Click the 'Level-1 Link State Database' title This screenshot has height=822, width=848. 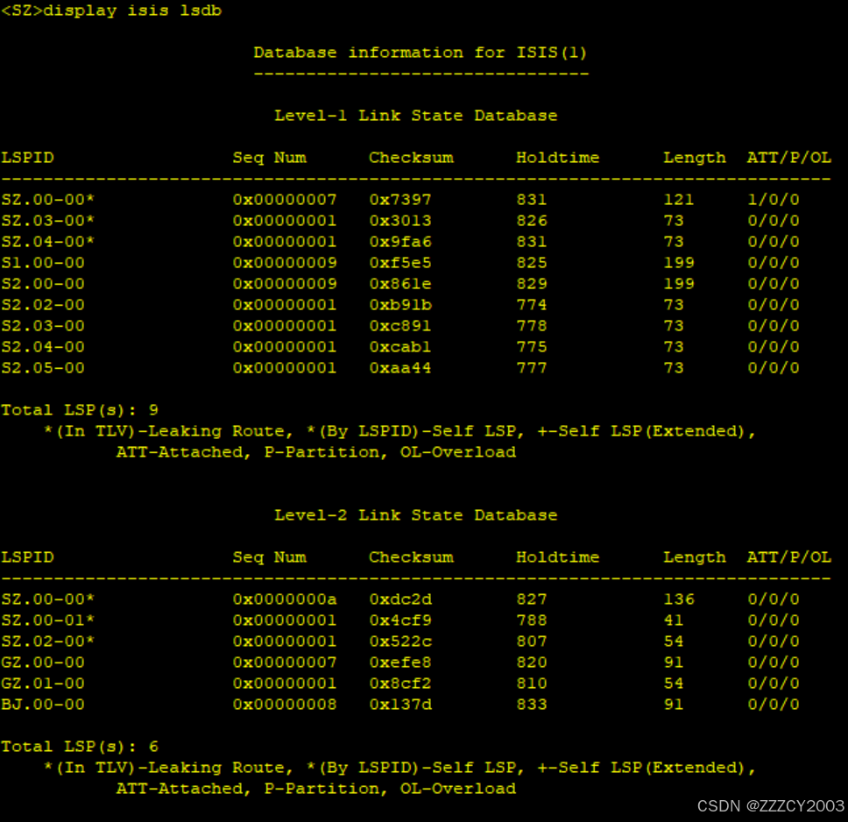[415, 116]
